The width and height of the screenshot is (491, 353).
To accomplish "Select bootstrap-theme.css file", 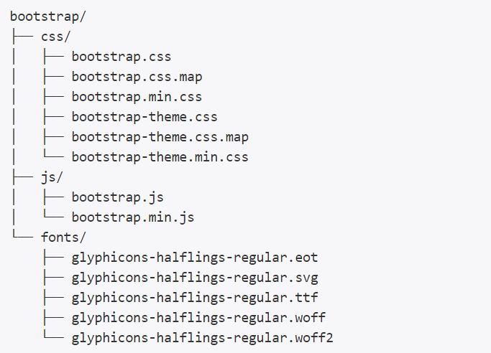I will pos(144,117).
